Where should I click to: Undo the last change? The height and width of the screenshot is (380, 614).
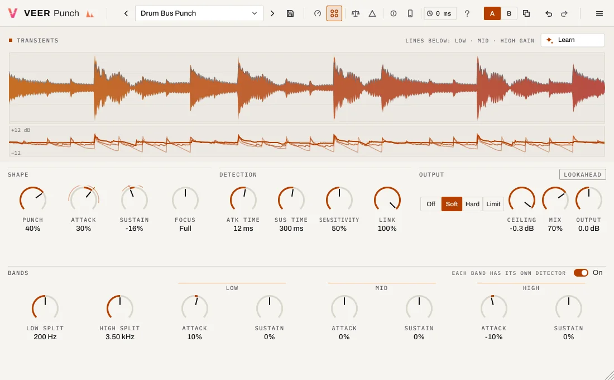[549, 13]
